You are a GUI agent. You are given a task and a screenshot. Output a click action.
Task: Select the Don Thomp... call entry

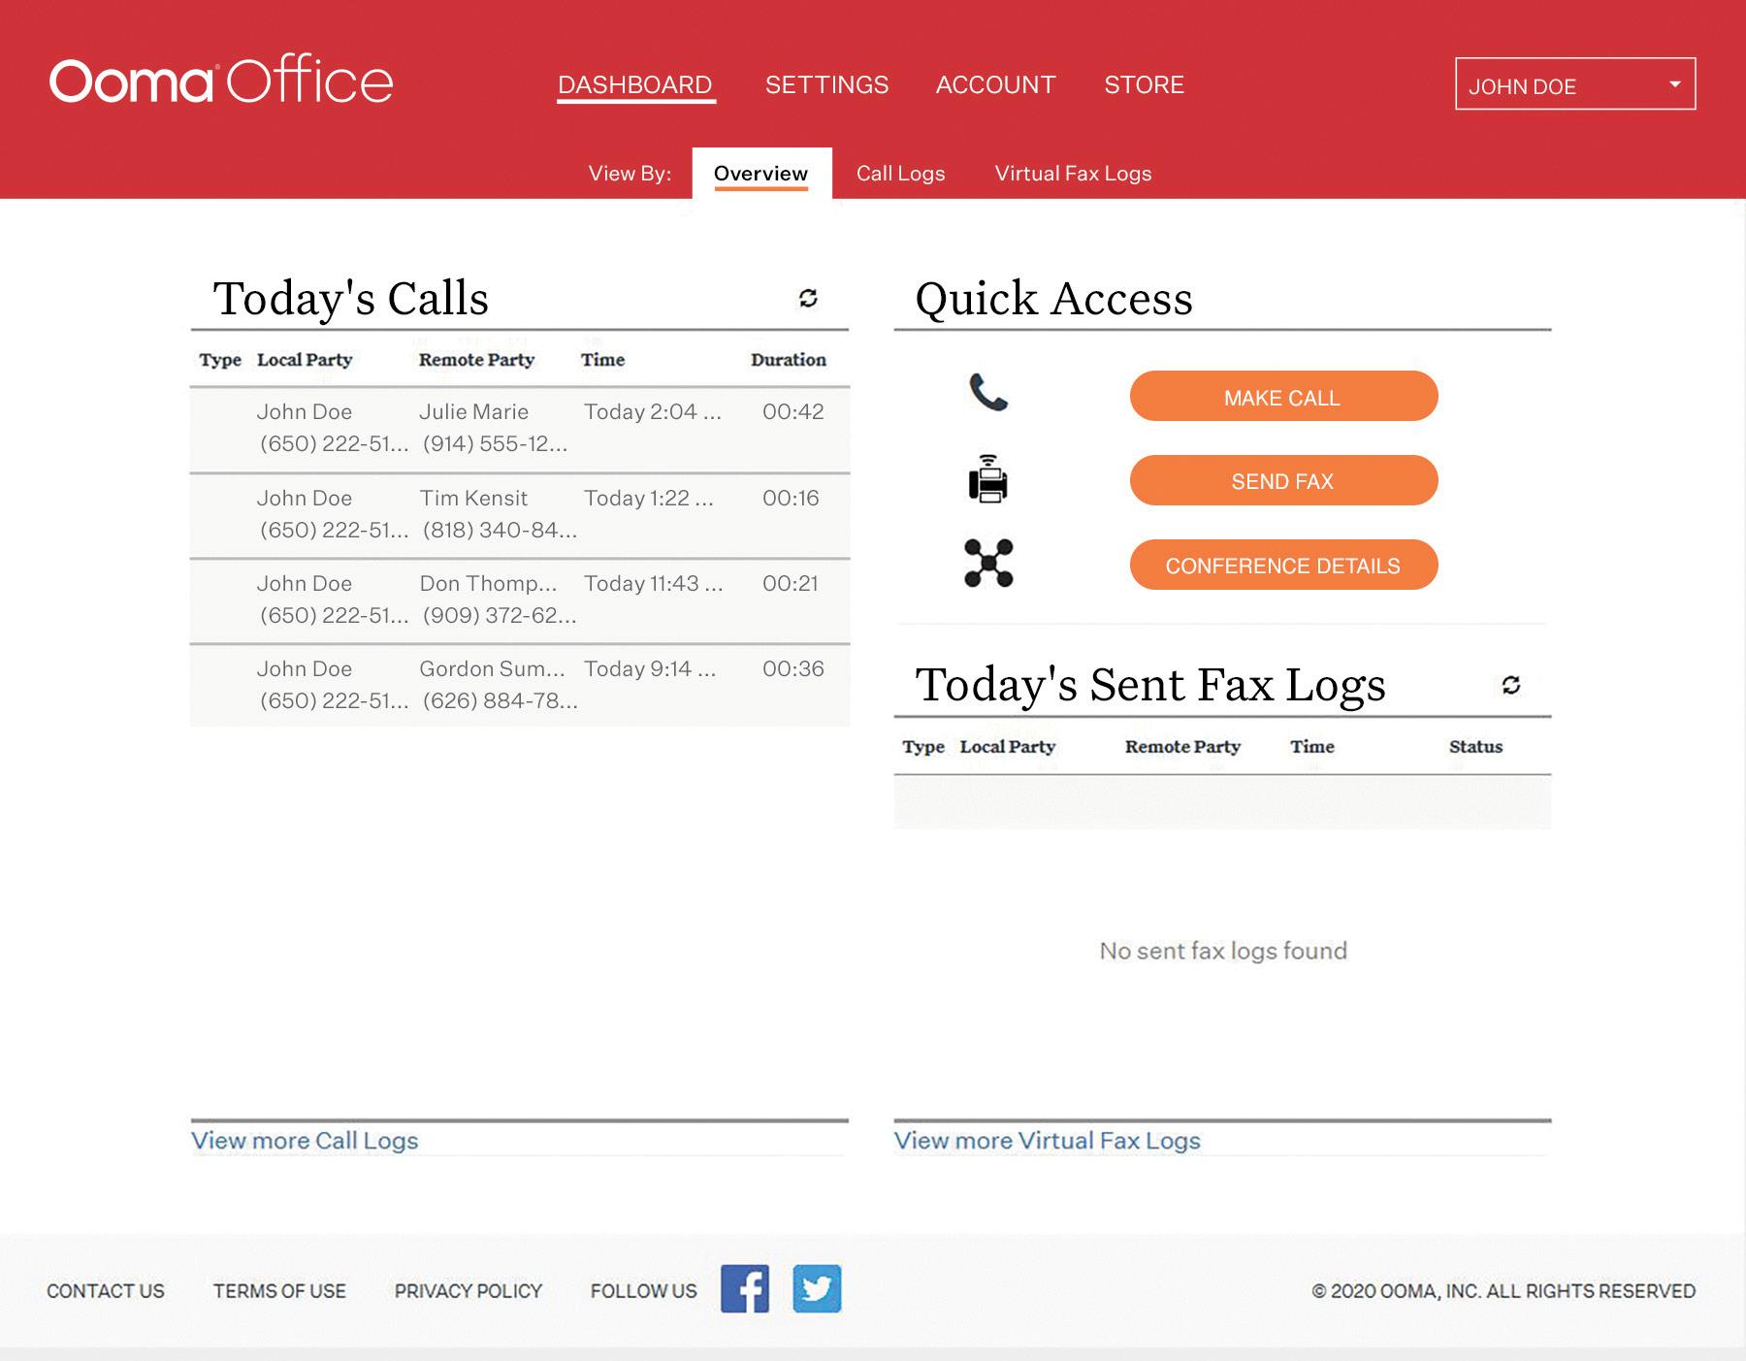click(x=520, y=601)
